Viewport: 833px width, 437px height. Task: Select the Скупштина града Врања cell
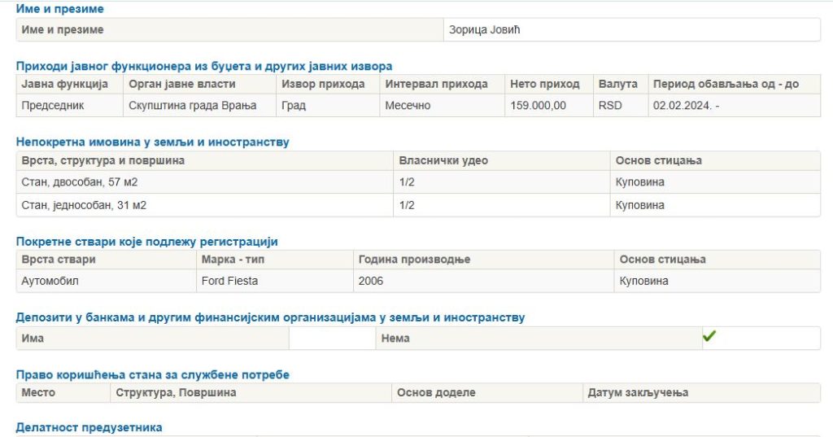pos(200,105)
